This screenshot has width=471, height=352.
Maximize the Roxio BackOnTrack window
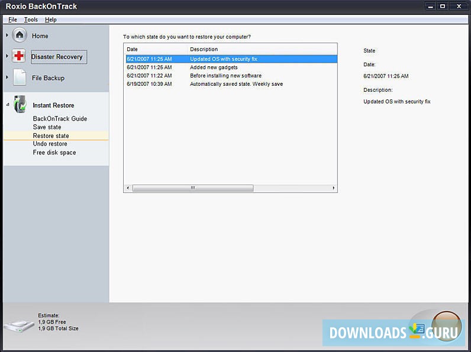pos(443,7)
